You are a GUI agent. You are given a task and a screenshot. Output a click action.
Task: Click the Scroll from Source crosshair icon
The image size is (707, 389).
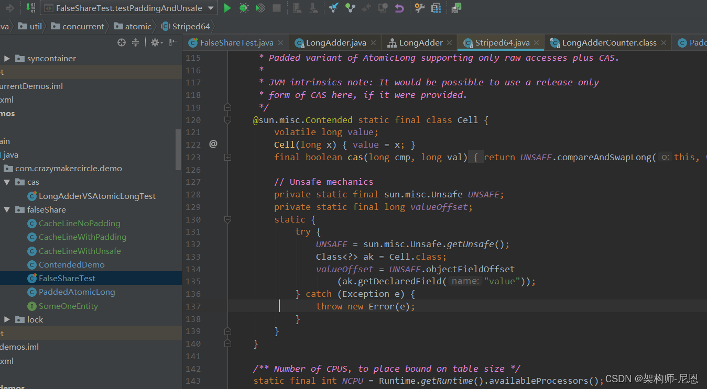point(122,42)
